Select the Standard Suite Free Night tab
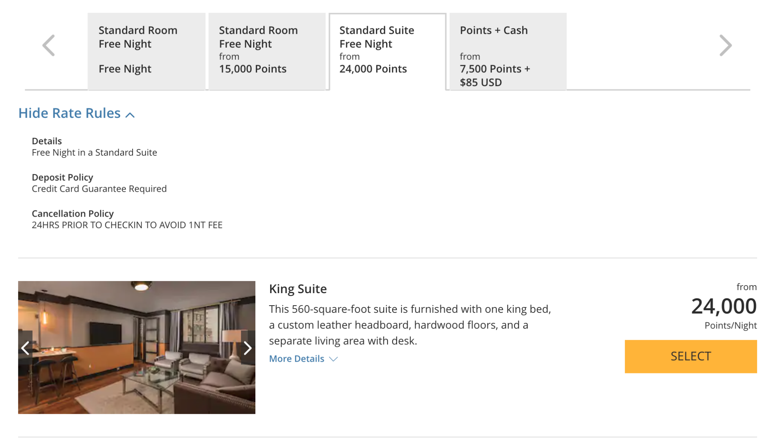 tap(387, 49)
